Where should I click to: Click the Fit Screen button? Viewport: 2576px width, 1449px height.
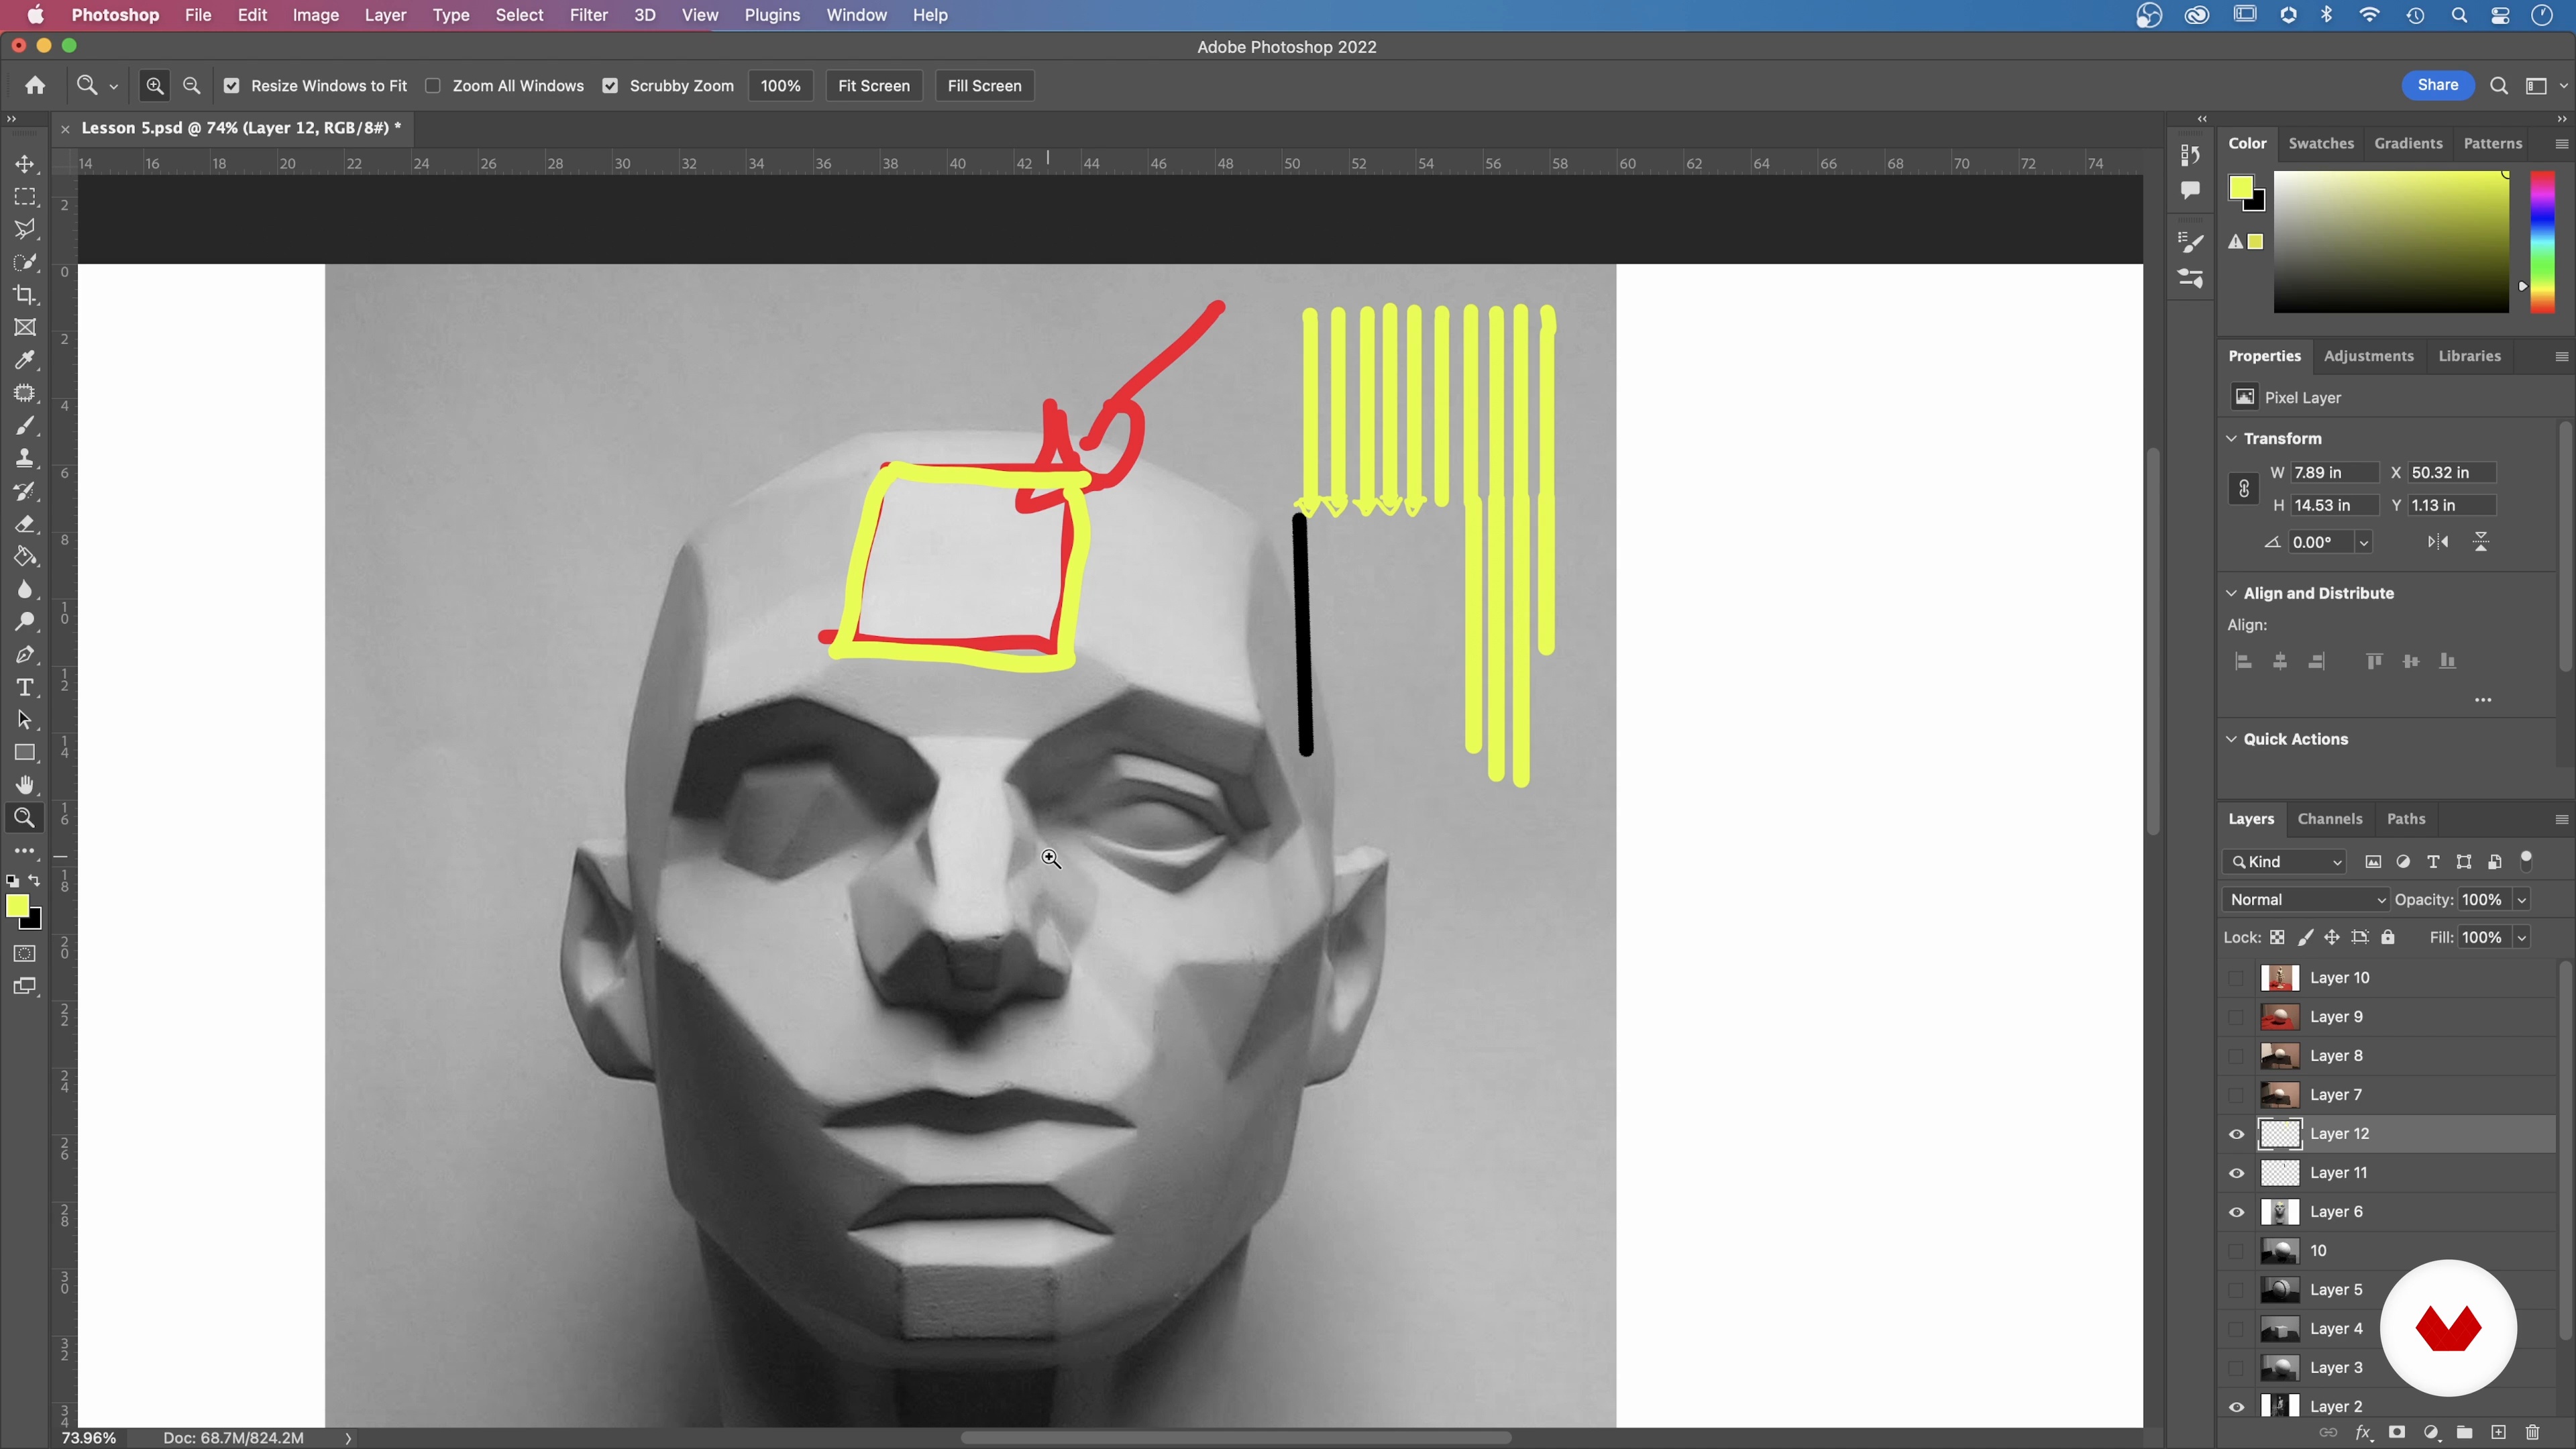[x=873, y=86]
